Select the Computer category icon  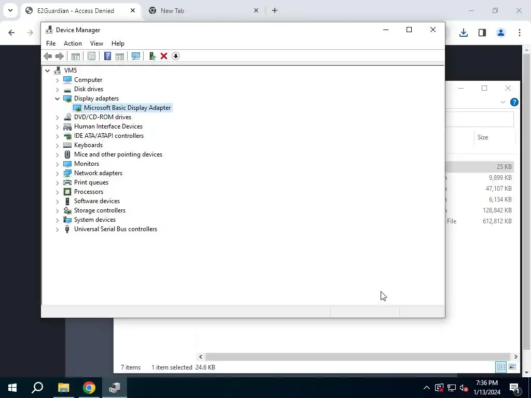[67, 80]
